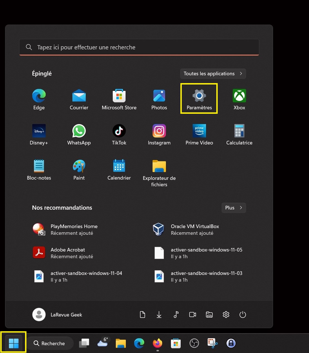This screenshot has height=353, width=309.
Task: Launch the Xbox app
Action: 239,99
